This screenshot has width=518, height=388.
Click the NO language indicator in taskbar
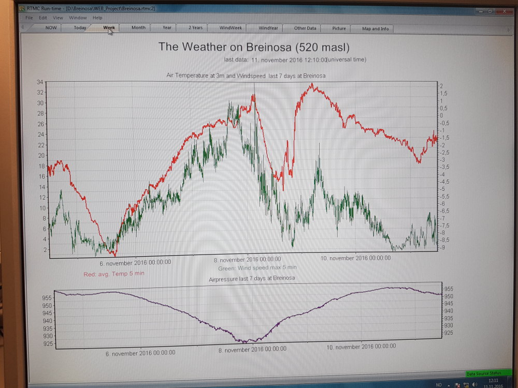[x=438, y=384]
